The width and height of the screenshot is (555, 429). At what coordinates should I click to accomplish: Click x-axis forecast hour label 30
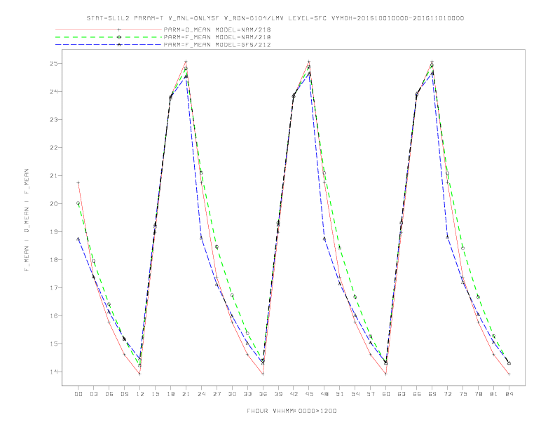click(232, 394)
